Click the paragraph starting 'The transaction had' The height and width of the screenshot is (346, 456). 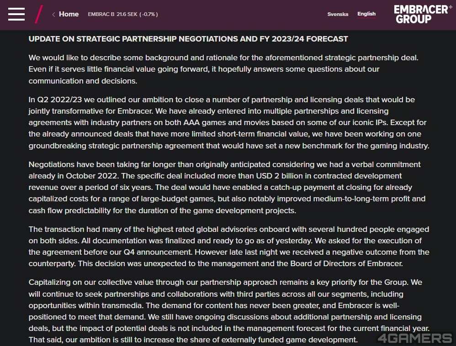tap(229, 246)
